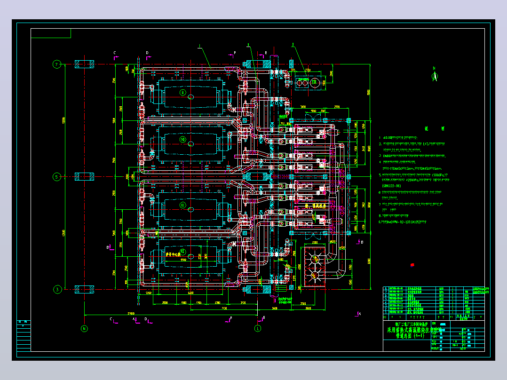The height and width of the screenshot is (380, 507).
Task: Click the drawing title ending "(4-1)"
Action: click(x=410, y=336)
